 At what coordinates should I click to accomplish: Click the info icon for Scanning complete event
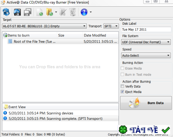pyautogui.click(x=5, y=118)
